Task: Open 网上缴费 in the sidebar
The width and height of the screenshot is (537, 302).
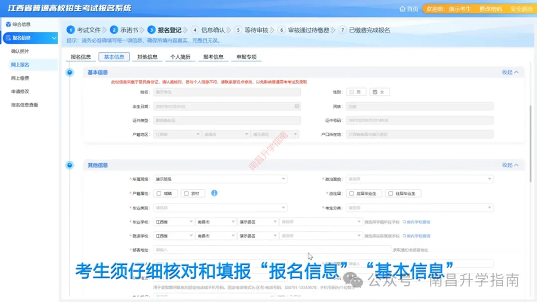Action: point(20,78)
